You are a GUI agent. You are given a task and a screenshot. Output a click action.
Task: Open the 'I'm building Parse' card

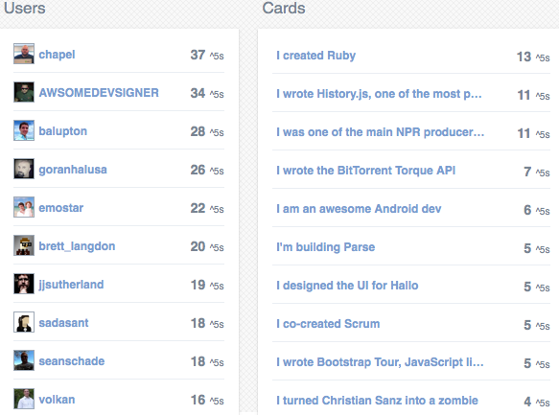click(325, 247)
